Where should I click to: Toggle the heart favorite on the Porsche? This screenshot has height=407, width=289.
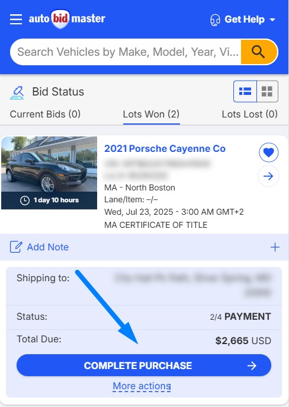pos(269,152)
